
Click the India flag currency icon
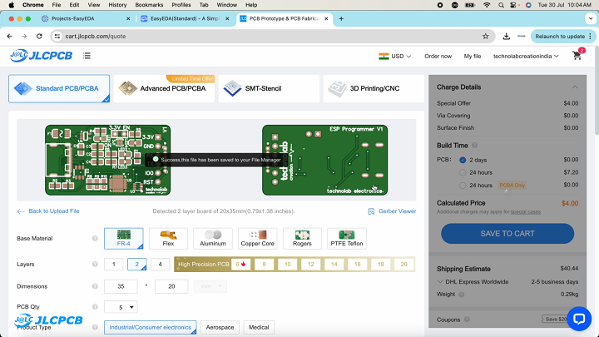point(384,57)
